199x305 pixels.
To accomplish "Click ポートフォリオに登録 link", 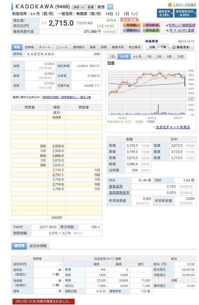I will (x=182, y=30).
